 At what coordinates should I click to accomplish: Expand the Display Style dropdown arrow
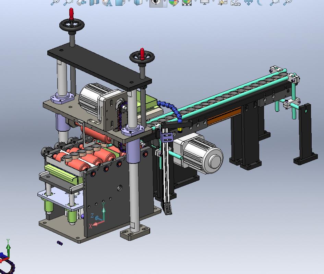click(x=147, y=1)
